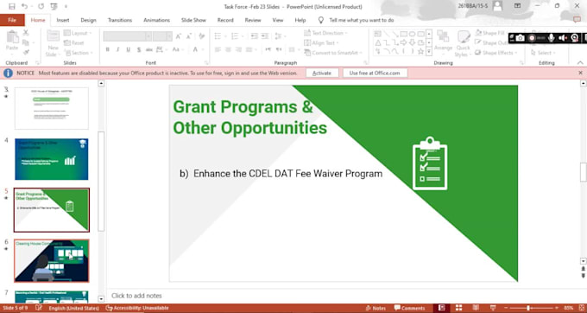Toggle the Notes pane from status bar

point(376,308)
